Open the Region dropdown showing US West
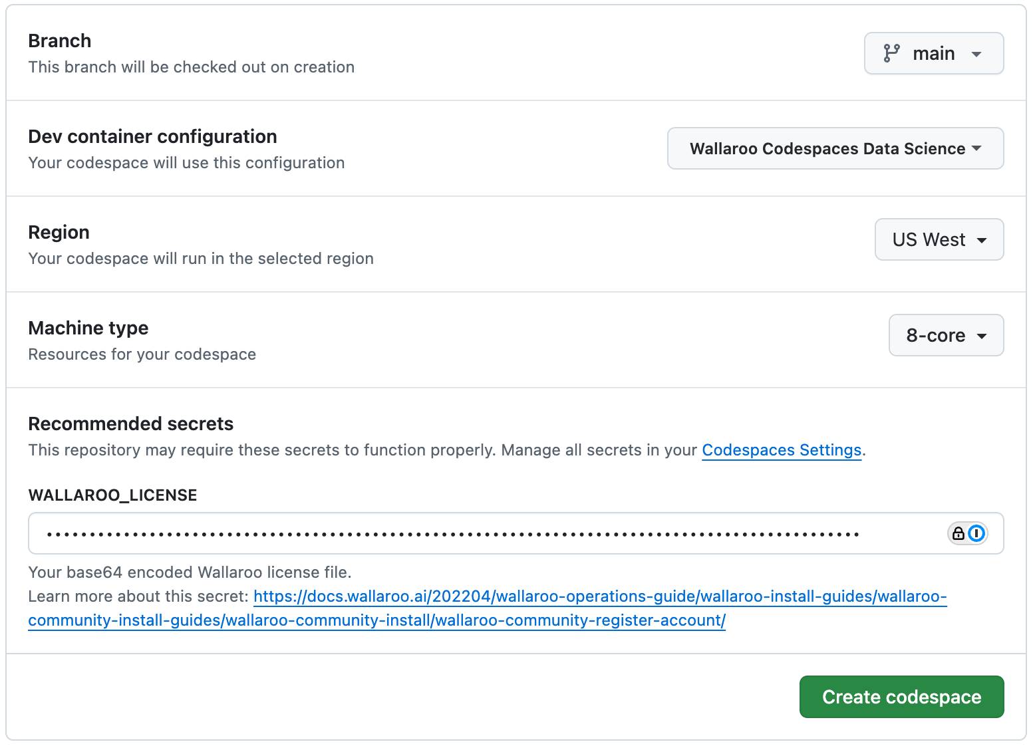 [x=939, y=239]
